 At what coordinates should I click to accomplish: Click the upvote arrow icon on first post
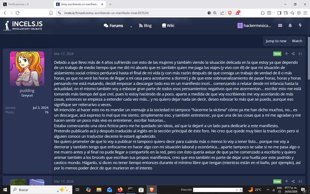(286, 54)
